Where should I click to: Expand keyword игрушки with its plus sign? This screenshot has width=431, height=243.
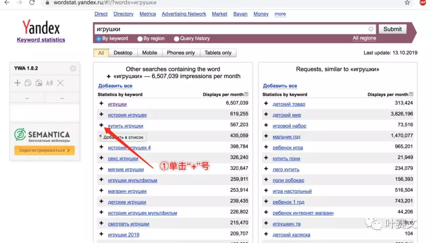[101, 103]
